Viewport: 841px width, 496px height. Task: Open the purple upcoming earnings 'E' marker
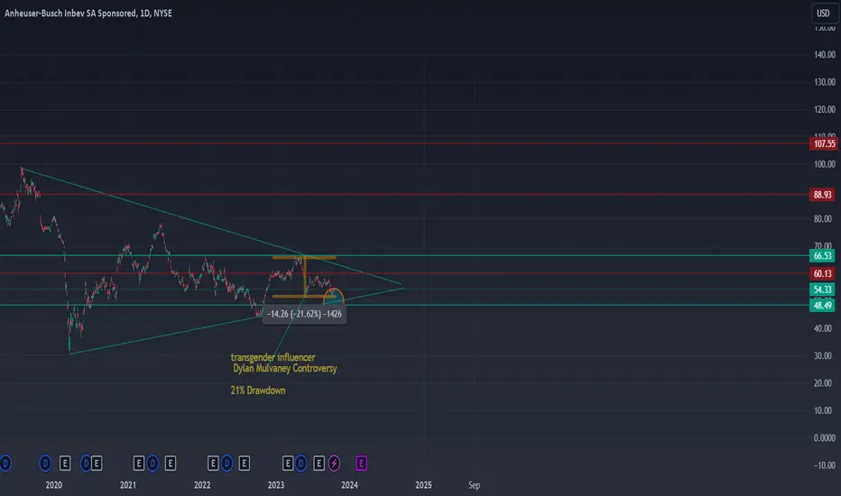coord(362,463)
